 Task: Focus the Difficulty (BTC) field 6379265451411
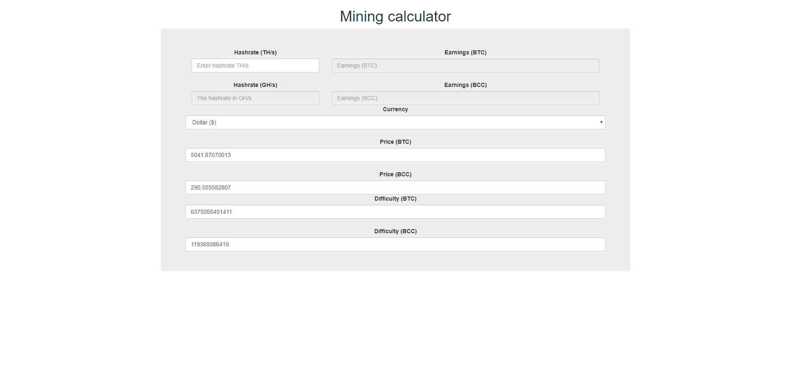395,212
